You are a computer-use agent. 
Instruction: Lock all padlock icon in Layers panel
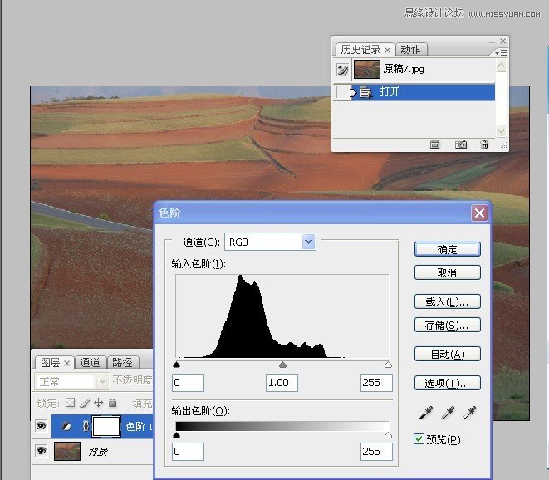[x=112, y=403]
